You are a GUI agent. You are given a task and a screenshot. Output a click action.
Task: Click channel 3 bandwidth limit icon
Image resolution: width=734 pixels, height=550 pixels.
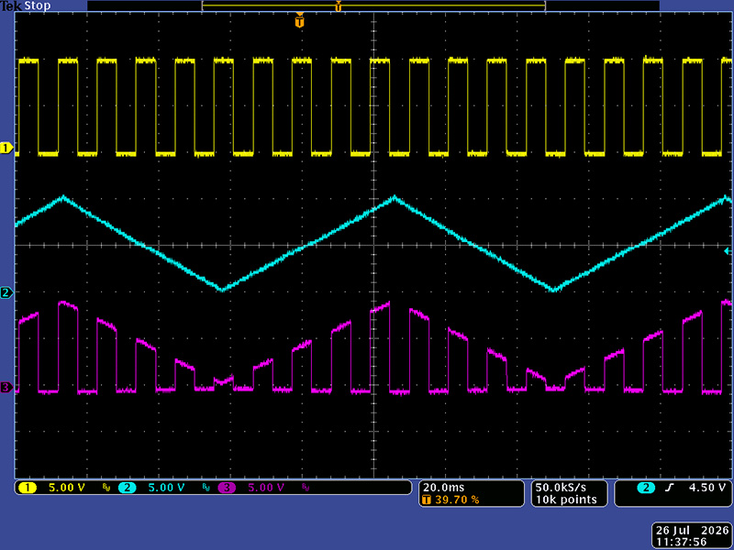[306, 488]
